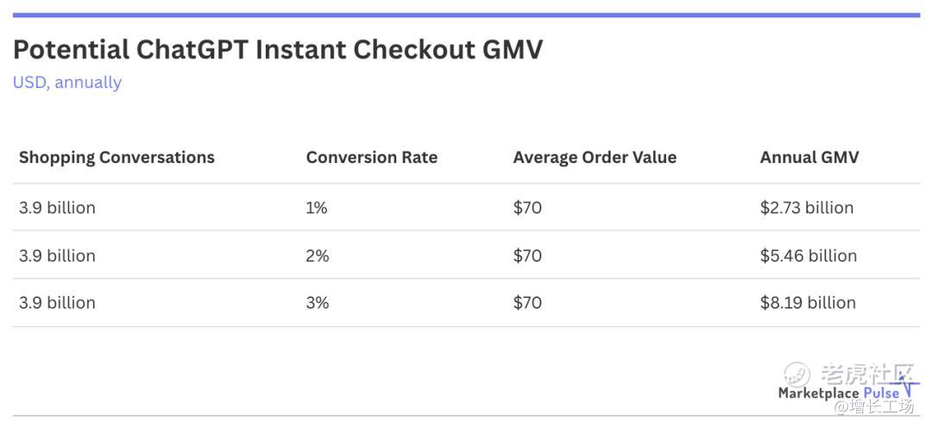Click the "Shopping Conversations" column header
932x428 pixels.
tap(116, 157)
